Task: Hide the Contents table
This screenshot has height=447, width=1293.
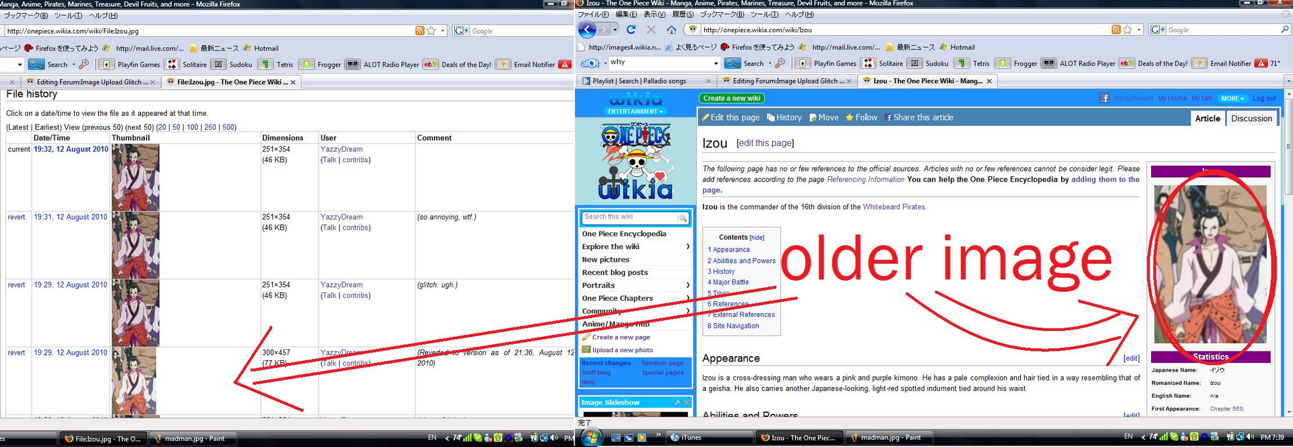Action: [x=757, y=238]
